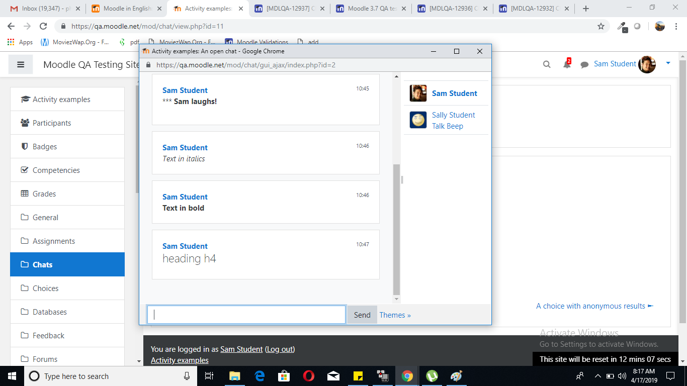Click the search magnifier in Moodle header
Viewport: 687px width, 386px height.
point(547,64)
